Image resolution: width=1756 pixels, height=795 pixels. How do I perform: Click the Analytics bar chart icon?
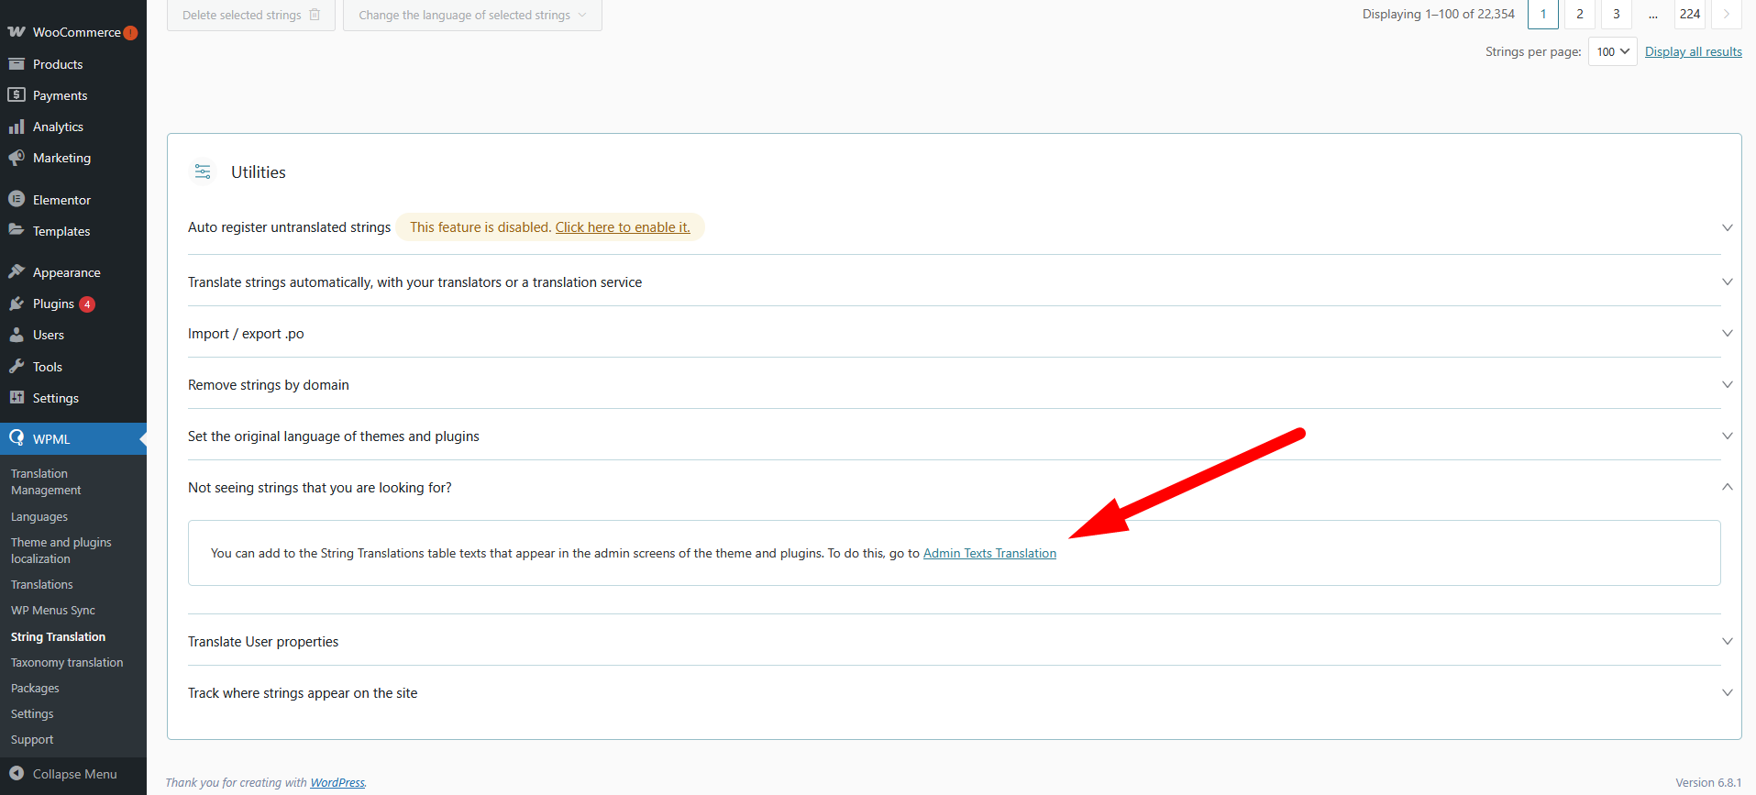(17, 127)
